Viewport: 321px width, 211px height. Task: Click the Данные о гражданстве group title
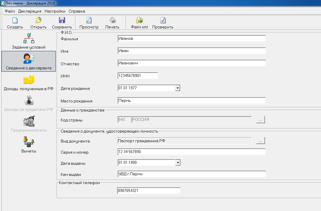[82, 110]
